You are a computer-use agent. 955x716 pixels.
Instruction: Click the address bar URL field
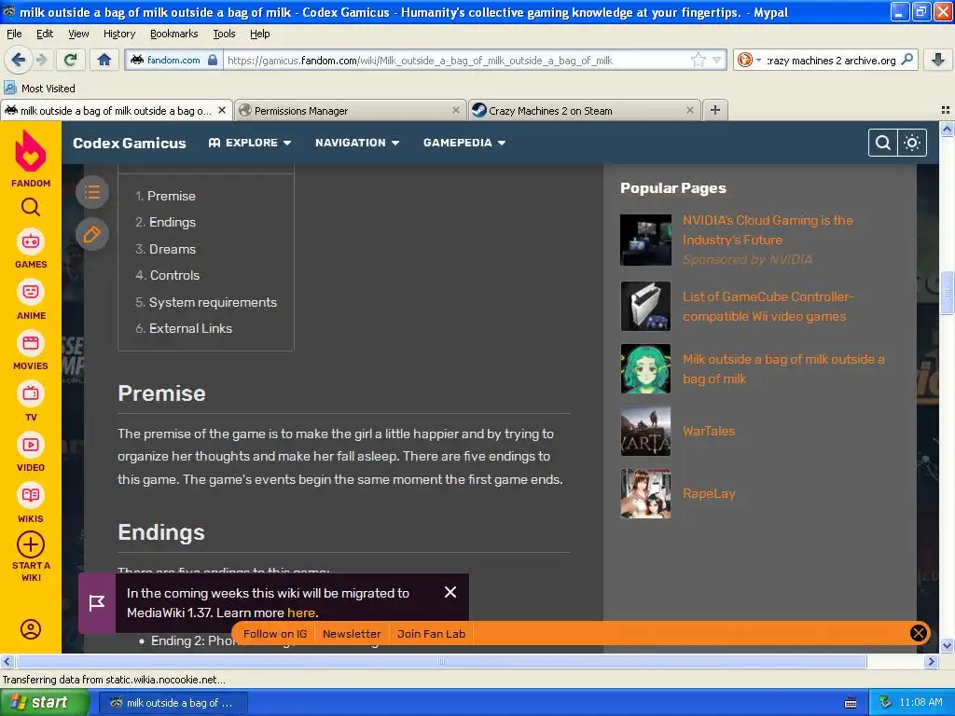[x=457, y=60]
